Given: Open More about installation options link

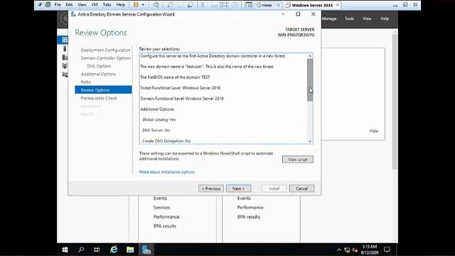Looking at the screenshot, I should click(167, 172).
